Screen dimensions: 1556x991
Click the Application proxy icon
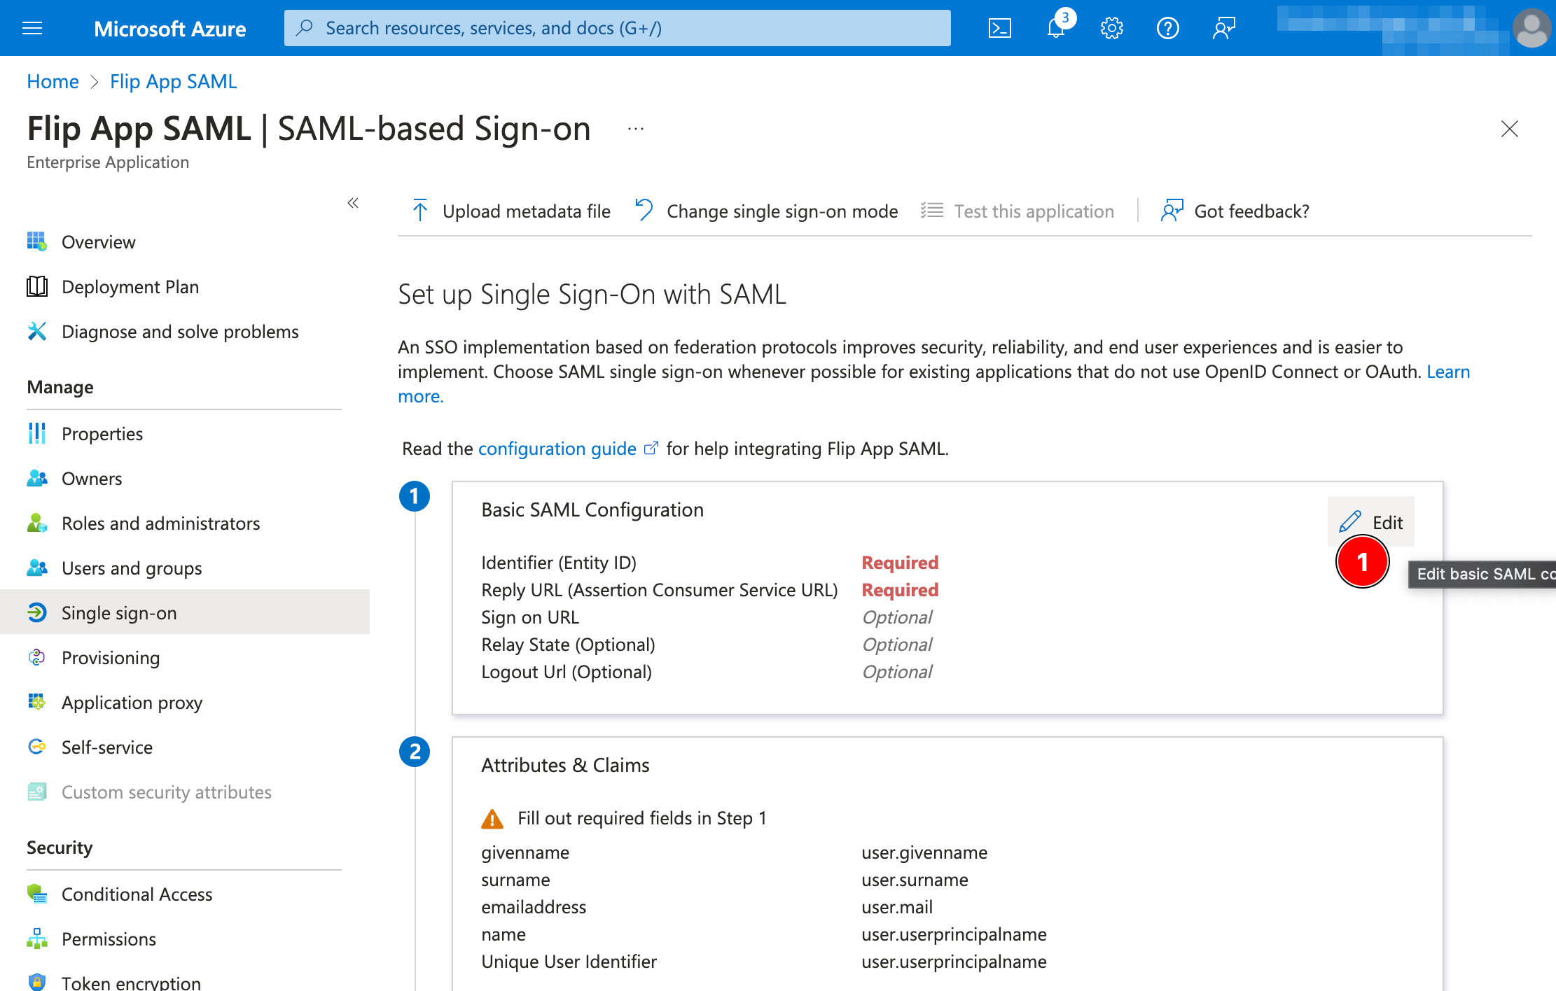coord(36,702)
